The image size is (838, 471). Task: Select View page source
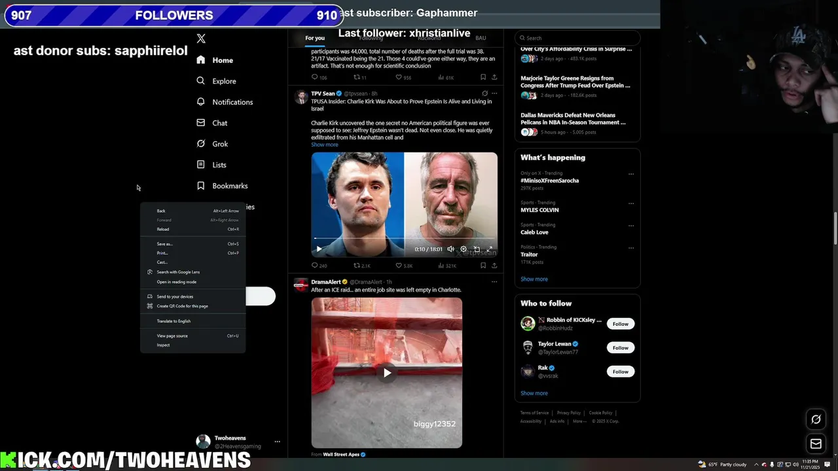click(192, 336)
